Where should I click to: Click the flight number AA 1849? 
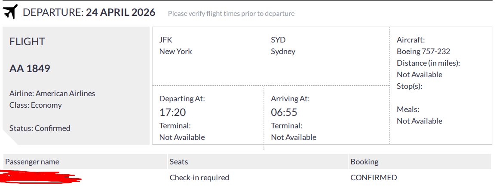coord(30,68)
